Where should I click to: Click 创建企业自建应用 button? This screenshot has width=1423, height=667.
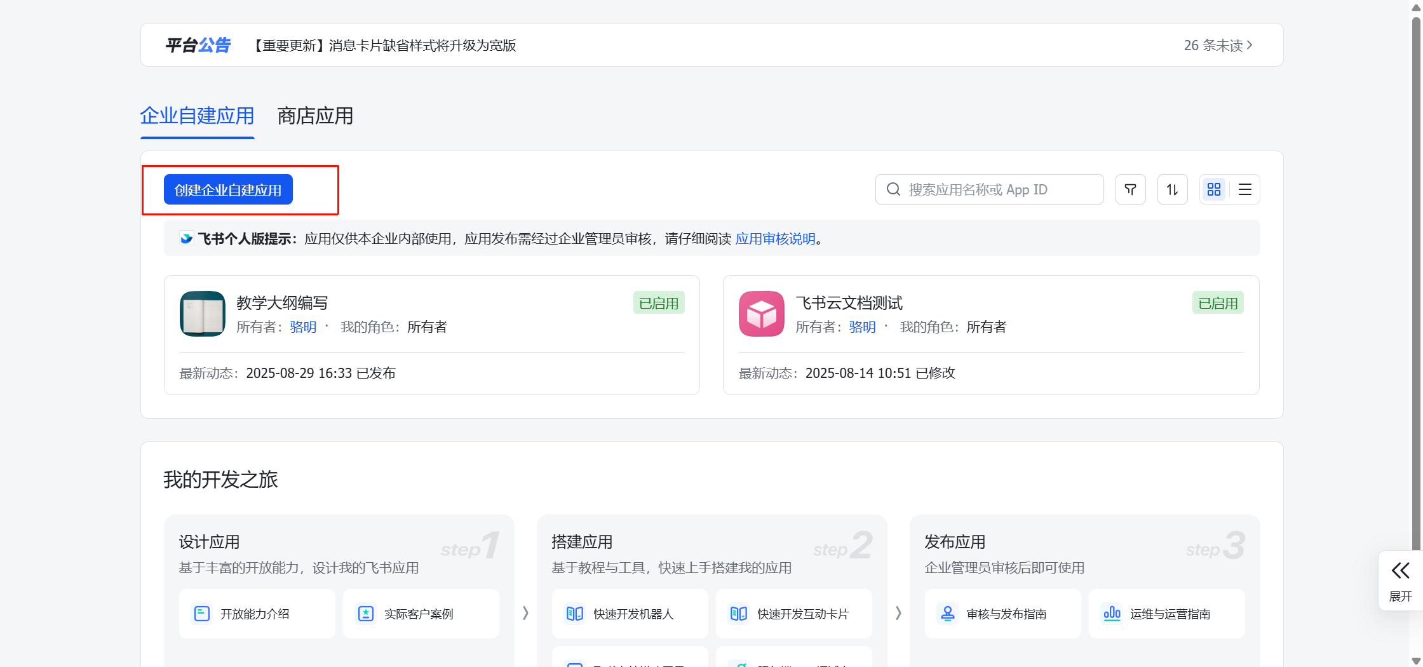coord(228,190)
